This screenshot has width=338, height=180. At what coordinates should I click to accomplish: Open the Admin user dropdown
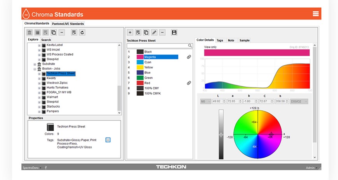312,168
